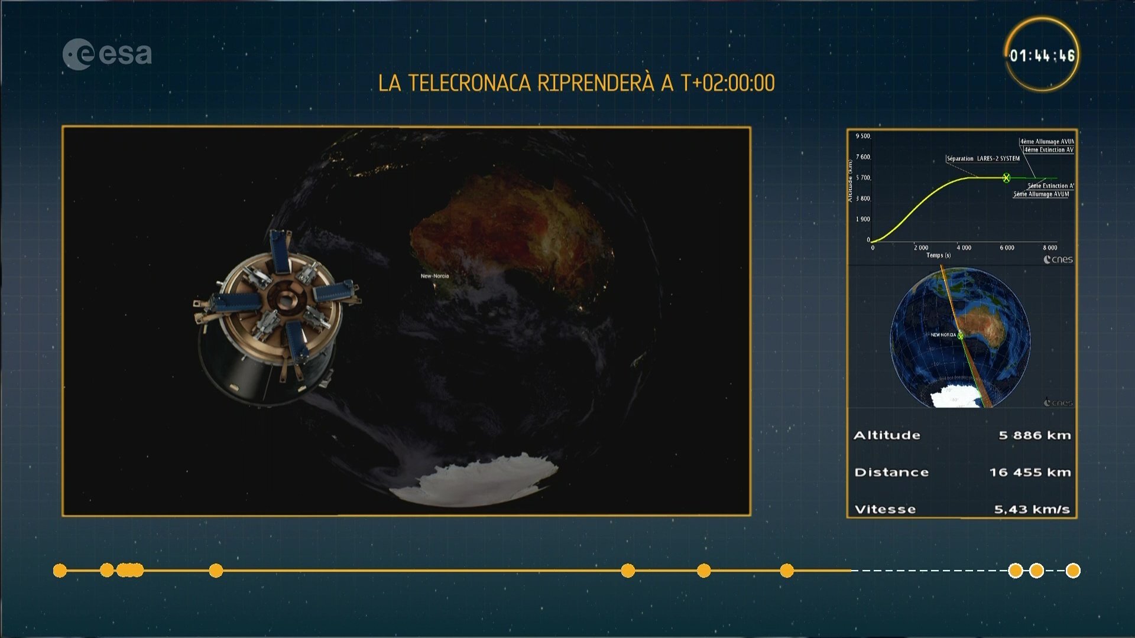Click the CNES logo on the globe map
The width and height of the screenshot is (1135, 638).
coord(1058,402)
